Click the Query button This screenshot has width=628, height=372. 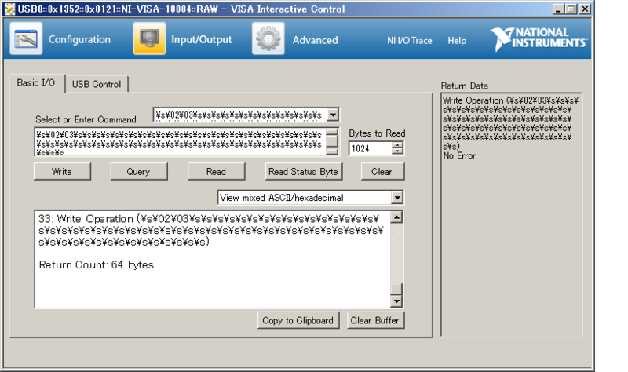click(x=139, y=171)
